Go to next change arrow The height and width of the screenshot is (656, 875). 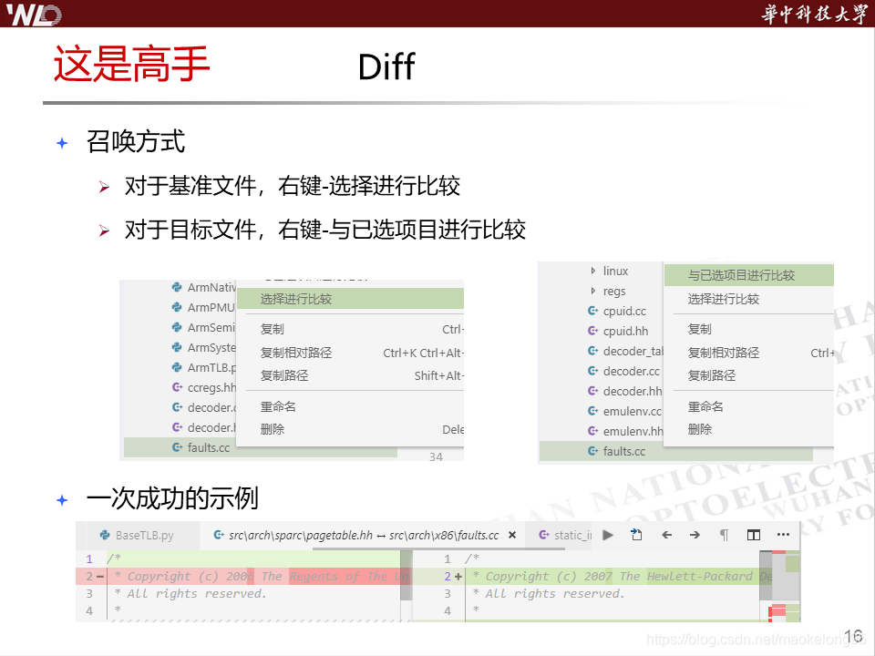[x=695, y=535]
